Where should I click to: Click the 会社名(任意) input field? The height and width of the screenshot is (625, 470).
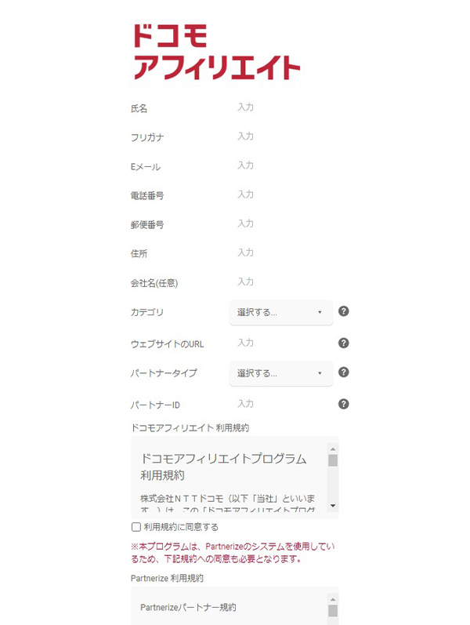tap(282, 282)
